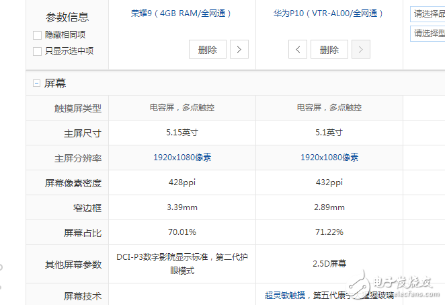
Task: Select the 屏幕占比 row label
Action: pyautogui.click(x=83, y=233)
